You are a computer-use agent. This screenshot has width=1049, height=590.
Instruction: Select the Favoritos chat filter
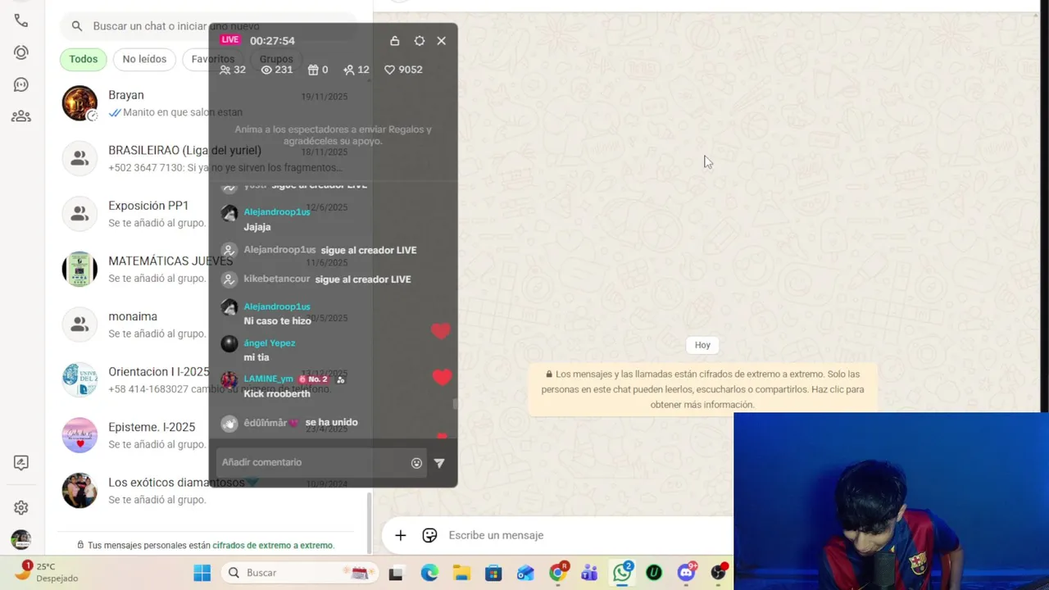212,59
